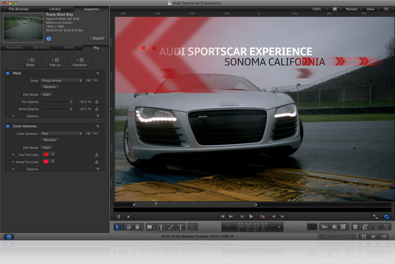Delete the current Color Scheme snapshot
Image resolution: width=395 pixels, height=264 pixels.
pos(95,133)
